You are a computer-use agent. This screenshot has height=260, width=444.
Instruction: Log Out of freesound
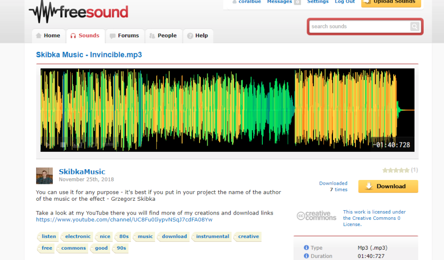[x=345, y=1]
